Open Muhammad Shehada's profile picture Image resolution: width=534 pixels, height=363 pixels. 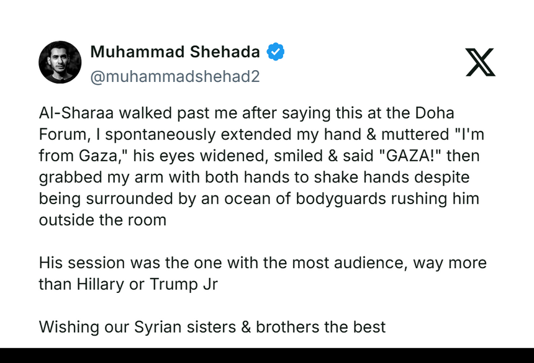(x=60, y=62)
